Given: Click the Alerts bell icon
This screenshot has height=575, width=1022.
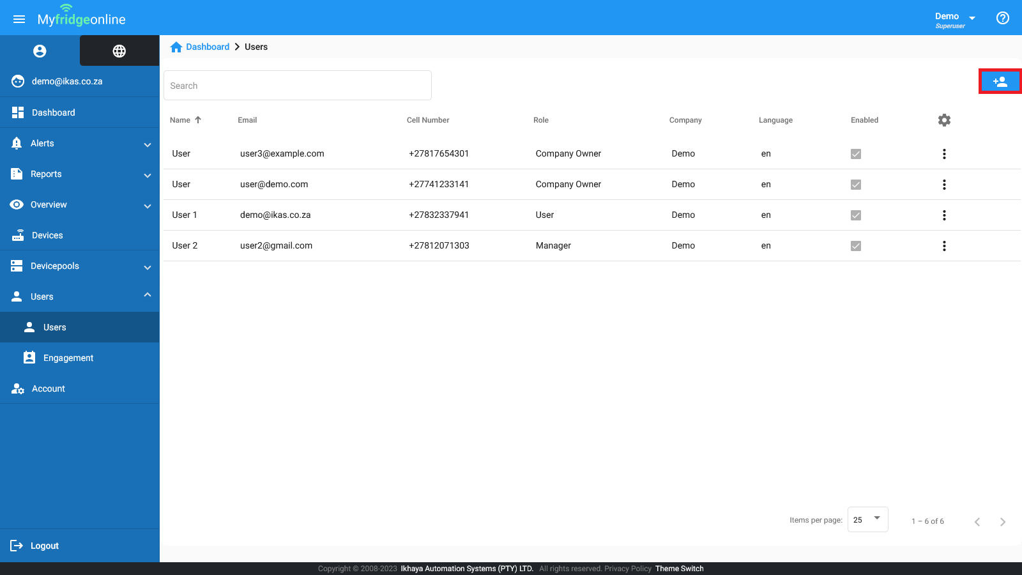Looking at the screenshot, I should 17,143.
